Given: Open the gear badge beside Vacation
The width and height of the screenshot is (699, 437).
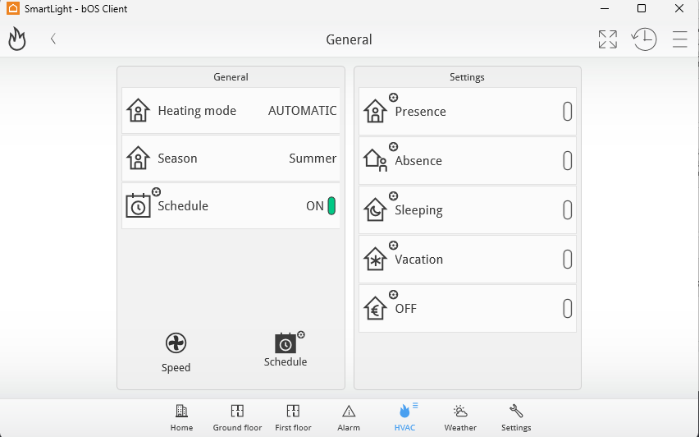Looking at the screenshot, I should pyautogui.click(x=393, y=245).
